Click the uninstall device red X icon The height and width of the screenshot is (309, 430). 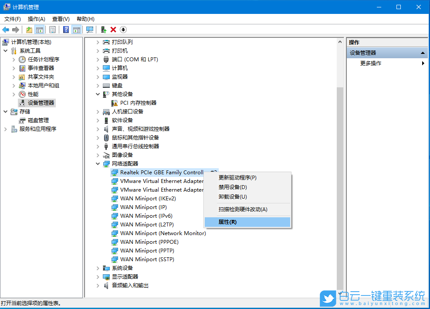coord(113,29)
